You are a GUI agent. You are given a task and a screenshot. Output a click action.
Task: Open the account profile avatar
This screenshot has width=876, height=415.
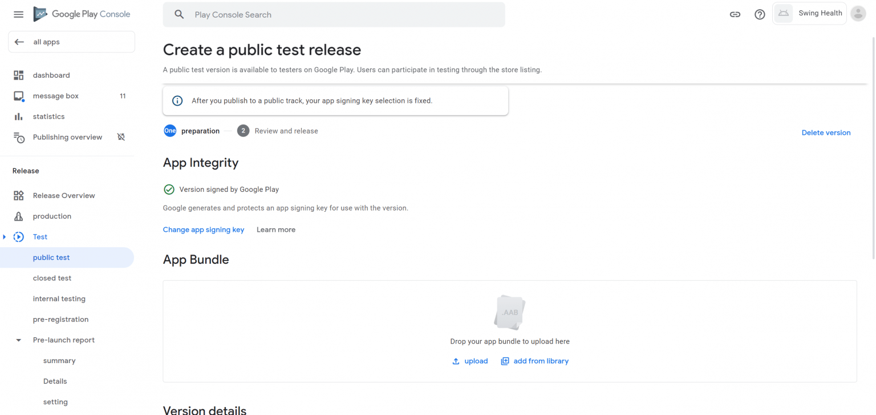click(858, 14)
